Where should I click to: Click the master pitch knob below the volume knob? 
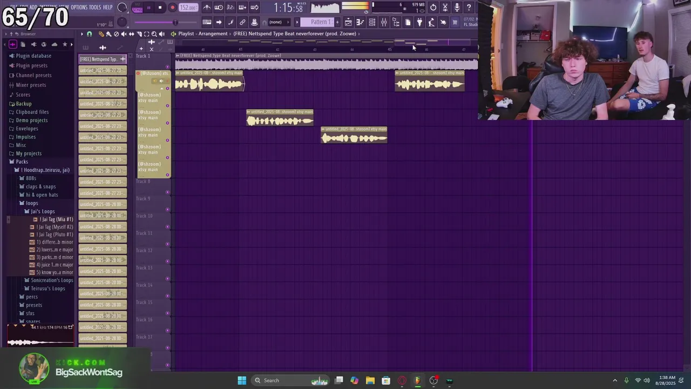pos(122,22)
